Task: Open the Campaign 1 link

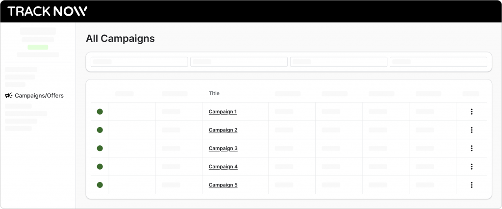Action: 223,112
